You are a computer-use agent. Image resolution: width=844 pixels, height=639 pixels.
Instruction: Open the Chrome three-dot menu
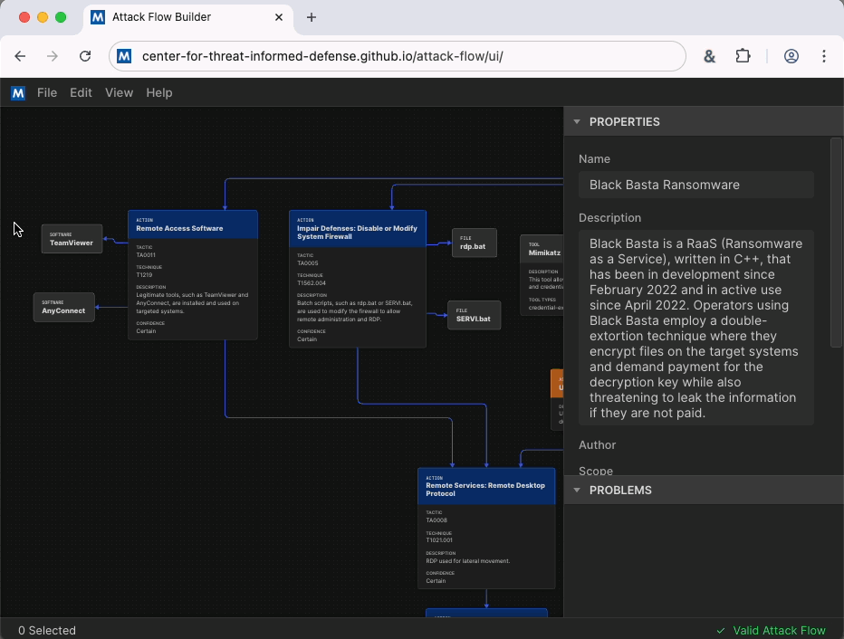coord(823,56)
